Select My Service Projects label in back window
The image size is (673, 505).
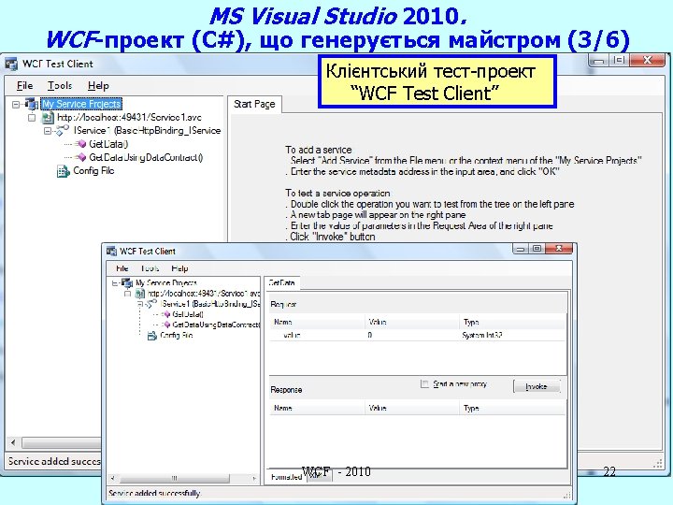81,104
